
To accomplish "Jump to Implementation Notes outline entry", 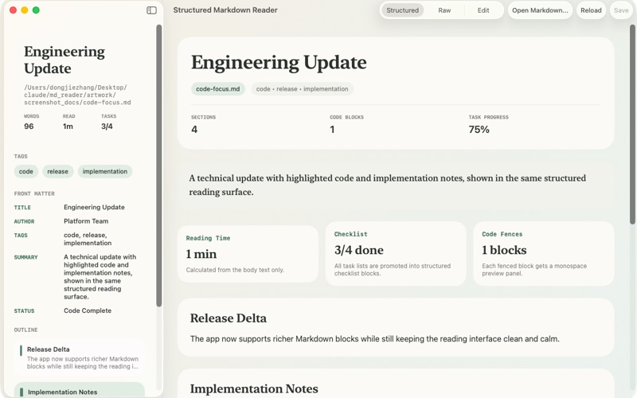I will tap(80, 390).
